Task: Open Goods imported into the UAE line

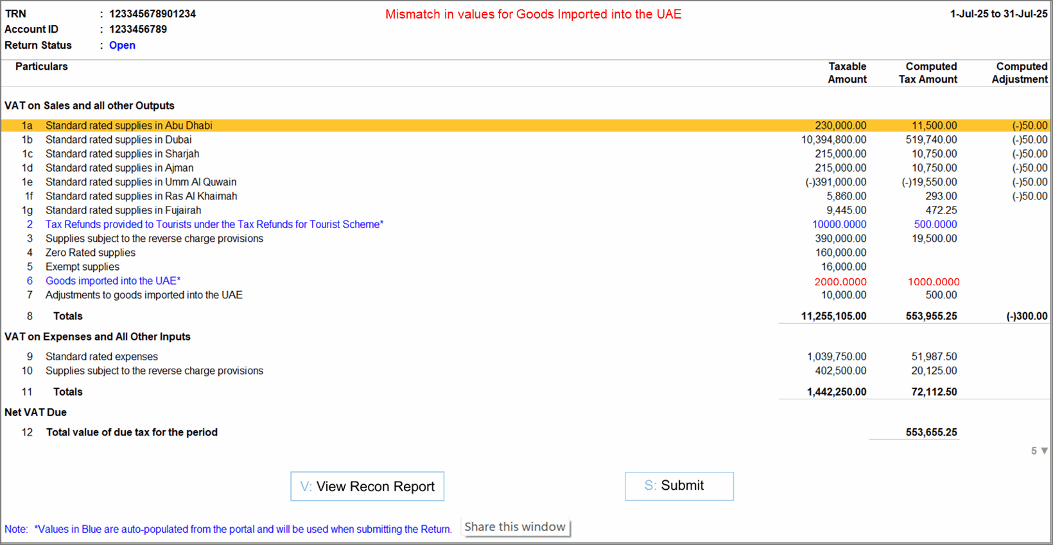Action: point(113,281)
